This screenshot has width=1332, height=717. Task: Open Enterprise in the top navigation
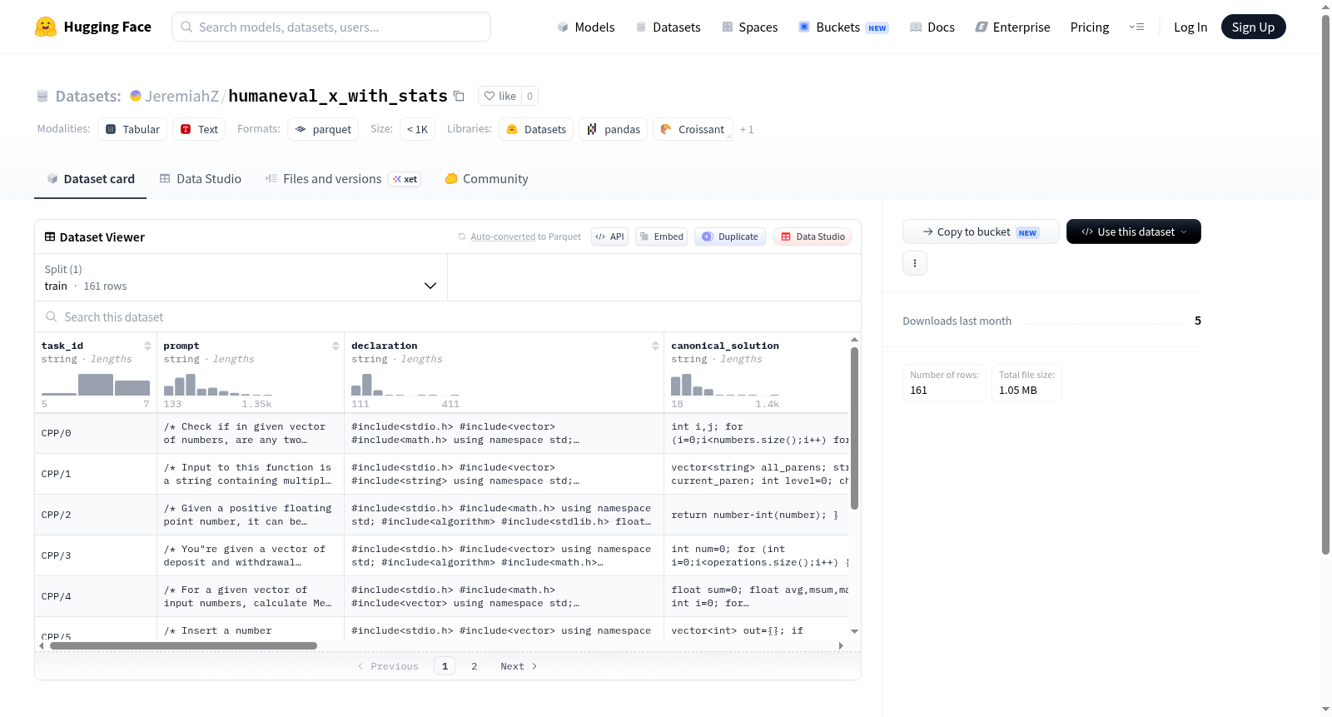click(x=1013, y=27)
